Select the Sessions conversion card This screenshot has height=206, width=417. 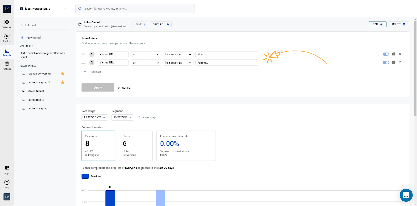coord(98,146)
